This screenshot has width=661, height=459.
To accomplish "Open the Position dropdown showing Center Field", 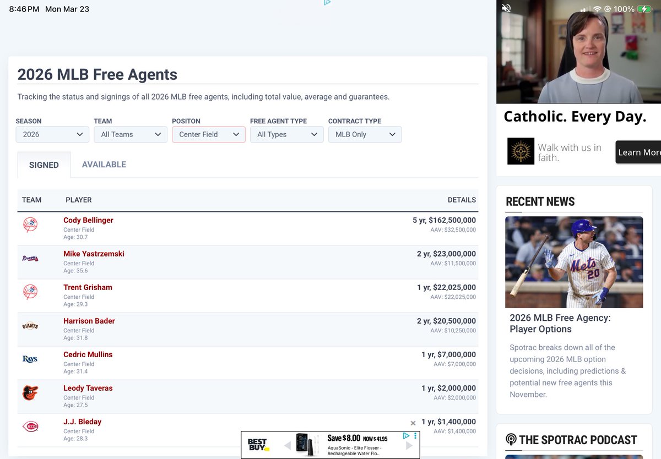I will coord(208,134).
